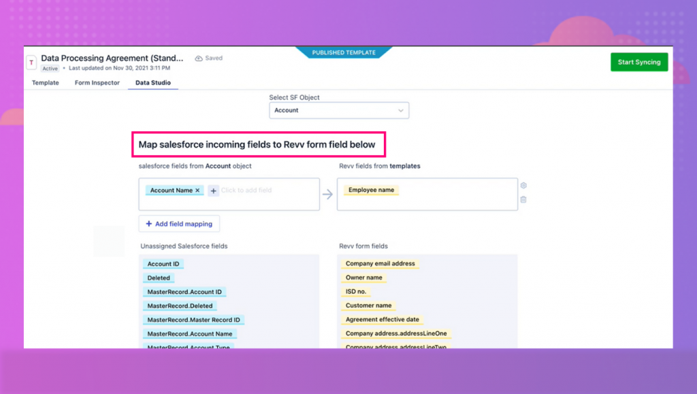Click Company email address form field
This screenshot has height=394, width=697.
[380, 263]
